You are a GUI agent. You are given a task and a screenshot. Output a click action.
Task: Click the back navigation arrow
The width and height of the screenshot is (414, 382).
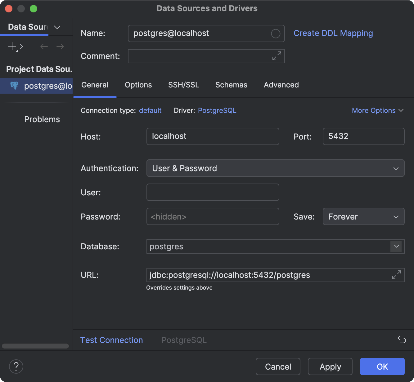[x=44, y=47]
